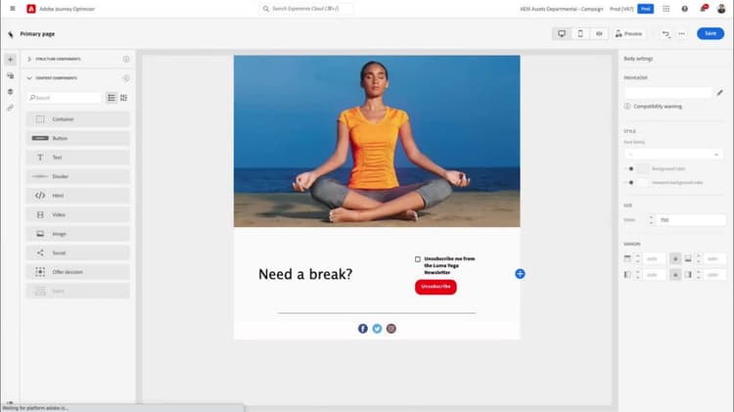The width and height of the screenshot is (734, 412).
Task: Collapse the Content Components section
Action: [x=29, y=78]
